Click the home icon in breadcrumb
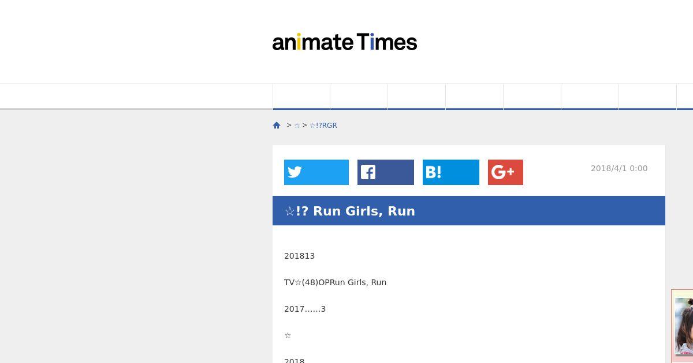This screenshot has width=693, height=363. [277, 125]
